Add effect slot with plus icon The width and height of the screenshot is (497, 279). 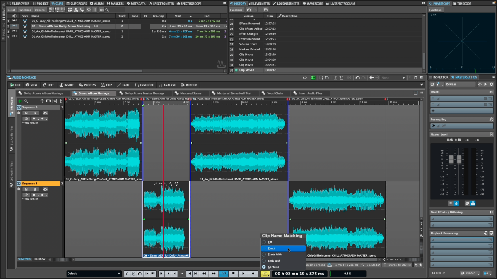tap(433, 111)
